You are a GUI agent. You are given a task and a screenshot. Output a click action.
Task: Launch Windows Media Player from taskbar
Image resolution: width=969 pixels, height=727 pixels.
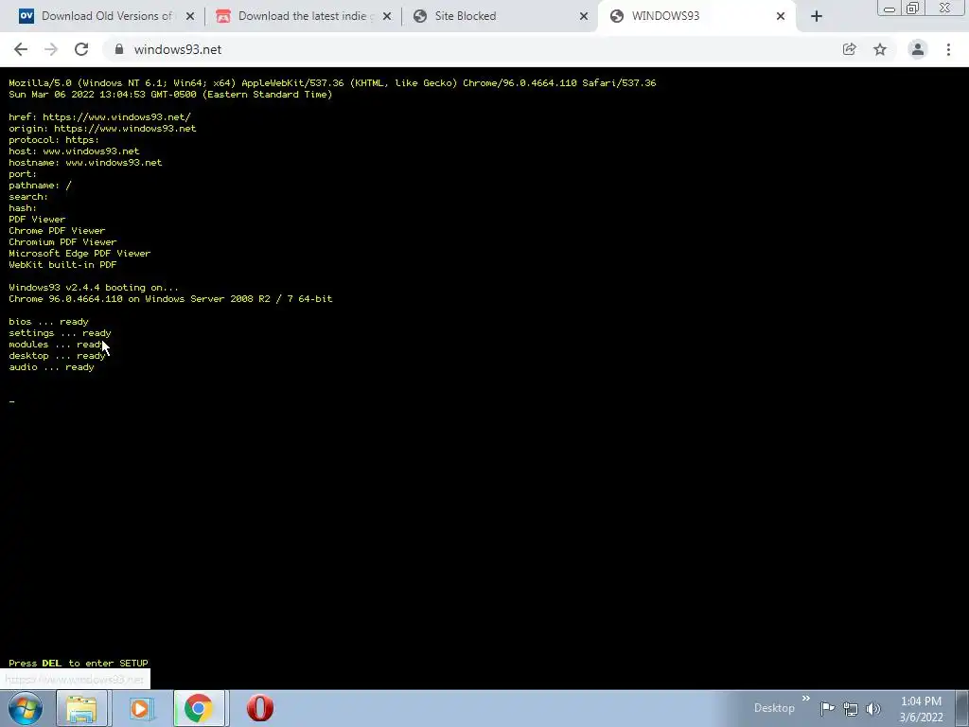click(x=140, y=708)
